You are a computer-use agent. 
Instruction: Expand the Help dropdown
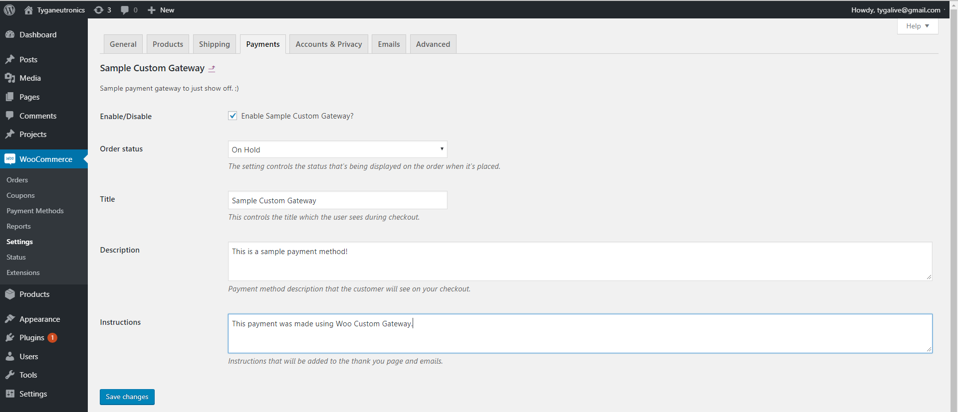click(x=918, y=26)
